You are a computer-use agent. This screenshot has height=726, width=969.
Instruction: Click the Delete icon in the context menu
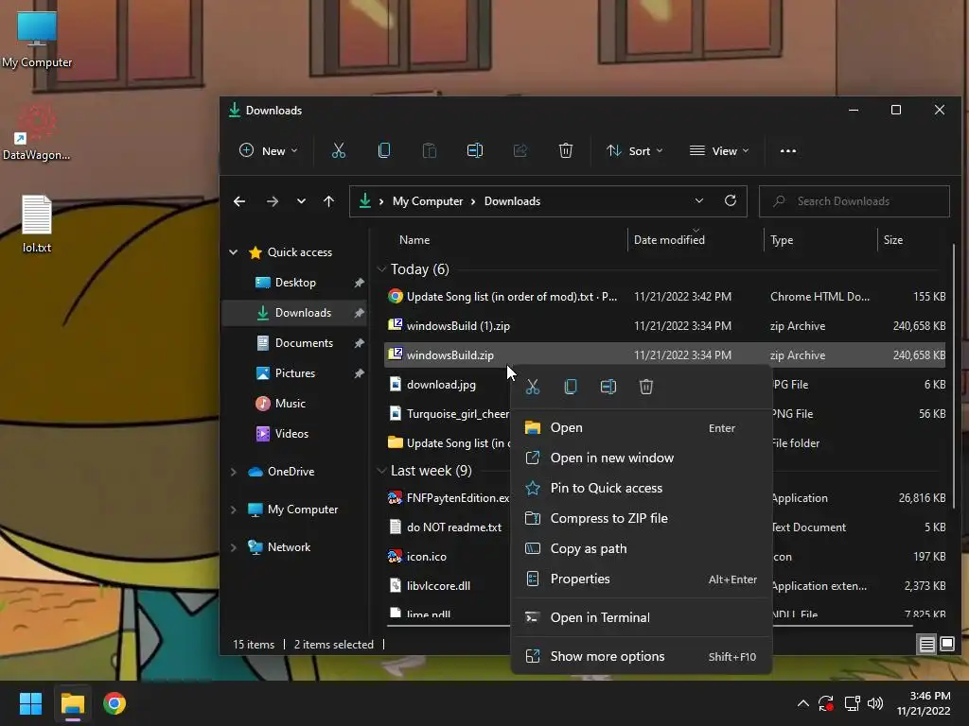point(645,387)
